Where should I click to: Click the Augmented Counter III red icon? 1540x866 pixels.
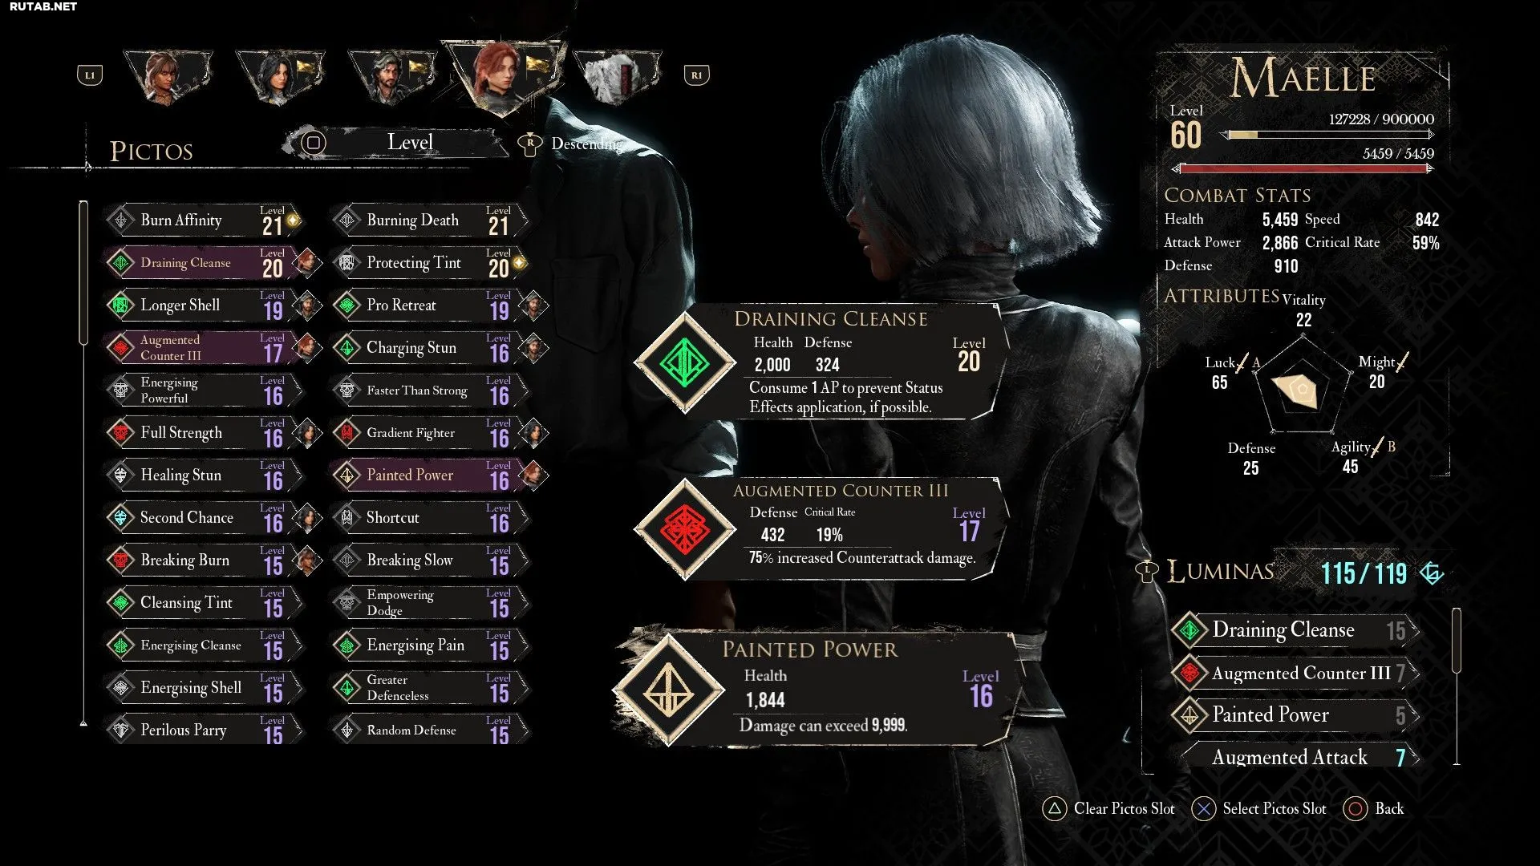(684, 529)
